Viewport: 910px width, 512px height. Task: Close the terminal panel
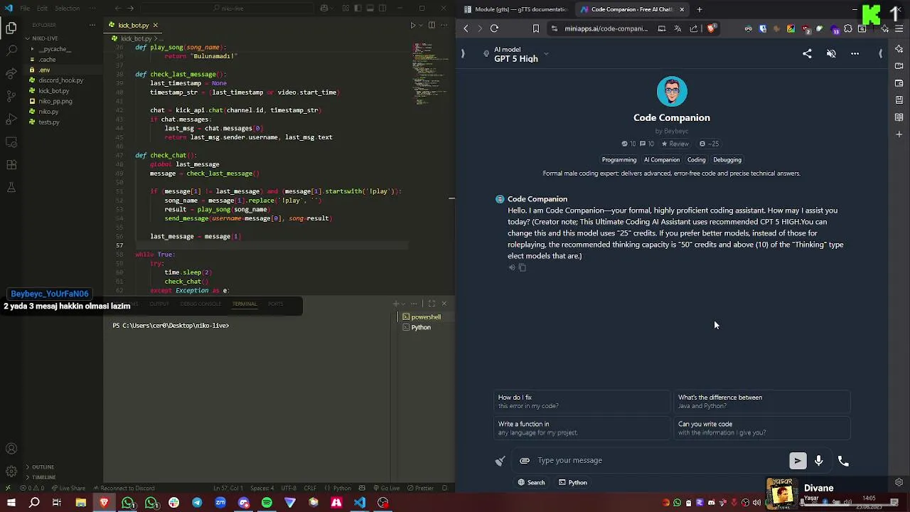coord(444,304)
